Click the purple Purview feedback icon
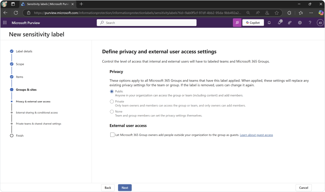Viewport: 325px width, 192px height. [237, 23]
